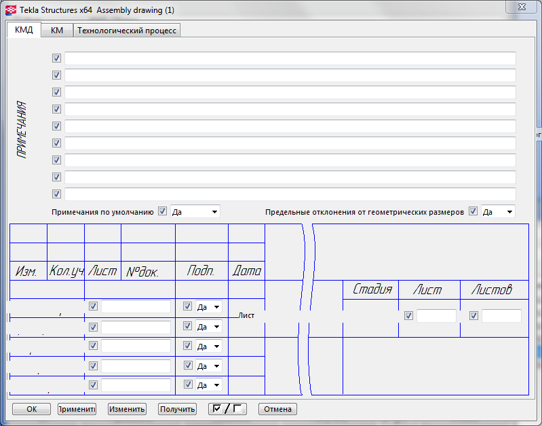Uncheck the topmost Примечания line checkbox
This screenshot has height=426, width=542.
56,58
